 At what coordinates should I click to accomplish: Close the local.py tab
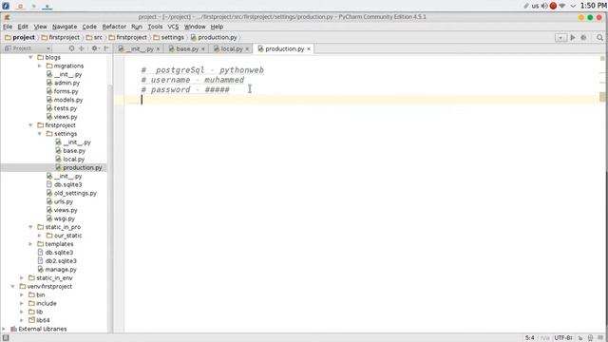[247, 48]
